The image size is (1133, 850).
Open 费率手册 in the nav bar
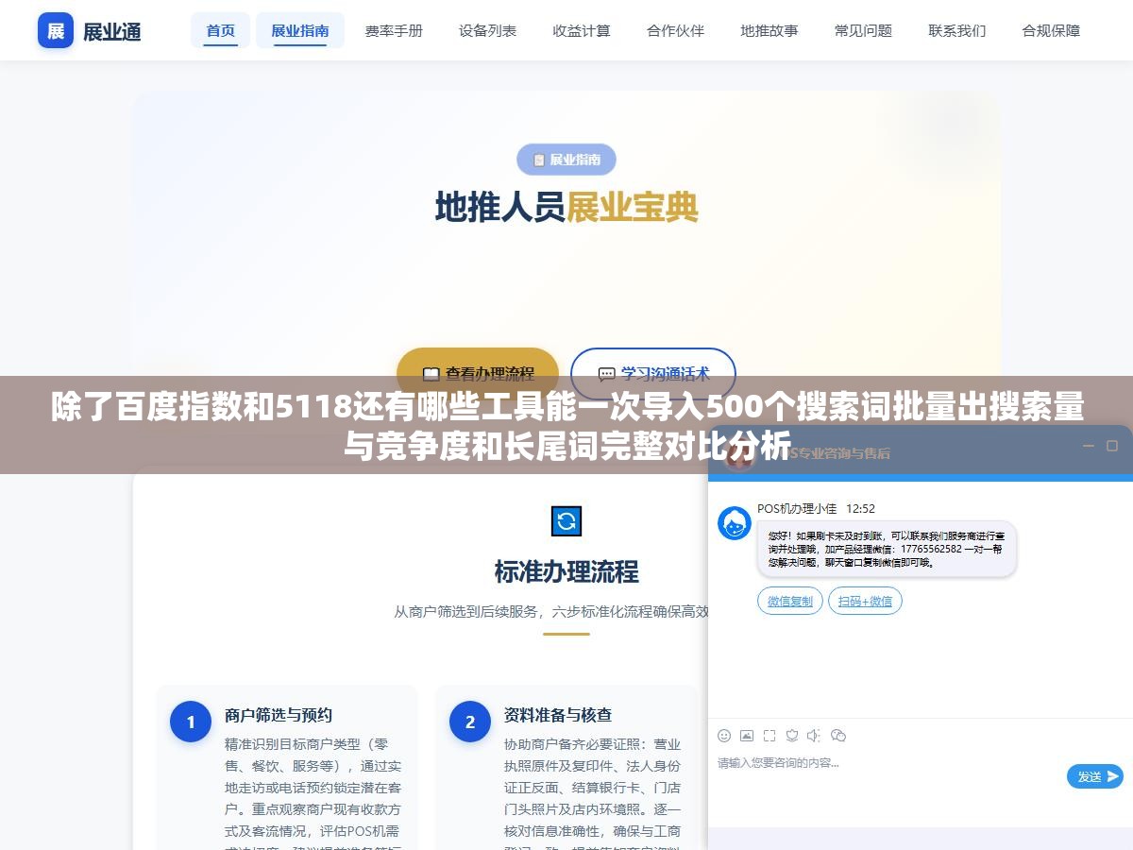(394, 30)
